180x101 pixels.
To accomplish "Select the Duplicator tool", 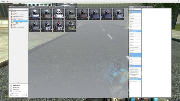I will click(x=135, y=36).
